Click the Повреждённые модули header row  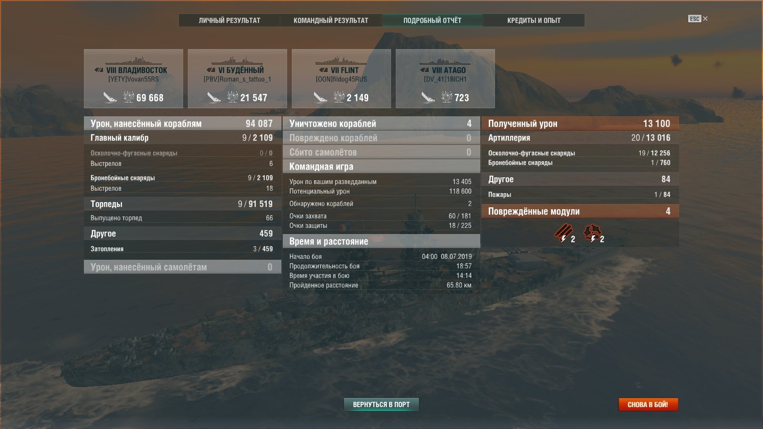pyautogui.click(x=580, y=211)
